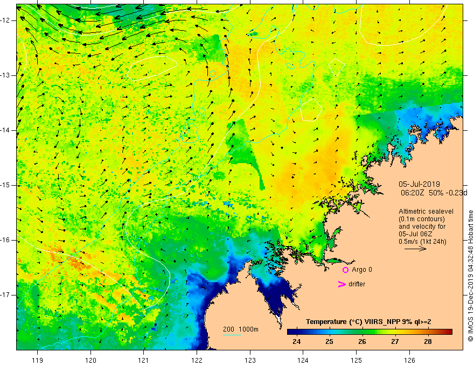Image resolution: width=474 pixels, height=366 pixels.
Task: Click the longitude axis label '119'
Action: (x=38, y=360)
